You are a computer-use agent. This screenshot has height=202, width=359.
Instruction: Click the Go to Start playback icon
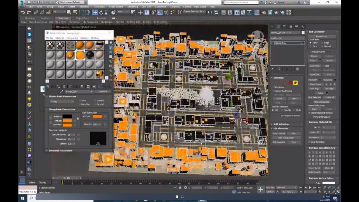tap(301, 187)
